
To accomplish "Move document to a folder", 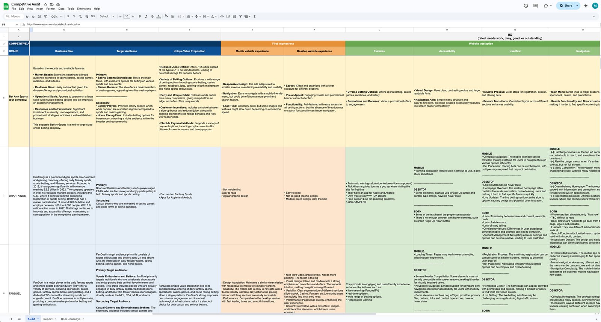I will click(52, 5).
